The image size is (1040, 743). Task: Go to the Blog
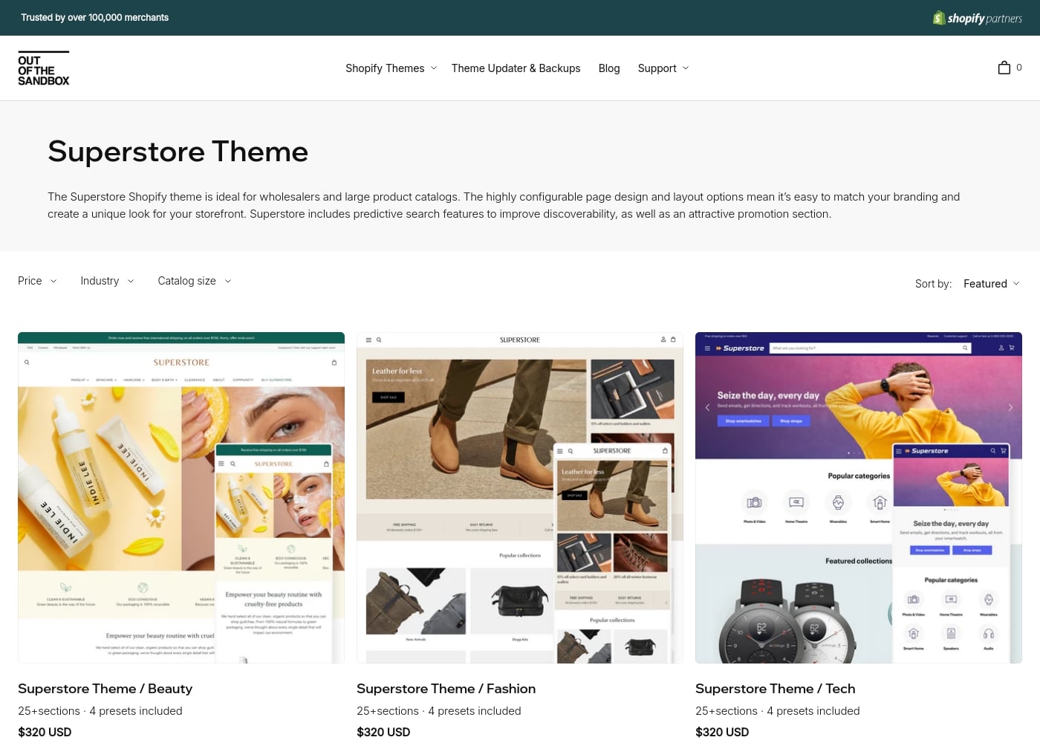[609, 68]
